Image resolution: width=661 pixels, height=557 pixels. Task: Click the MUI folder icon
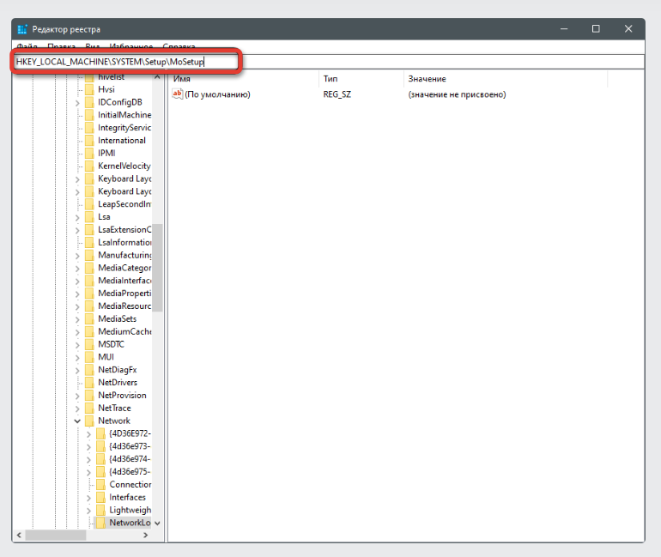(x=89, y=357)
